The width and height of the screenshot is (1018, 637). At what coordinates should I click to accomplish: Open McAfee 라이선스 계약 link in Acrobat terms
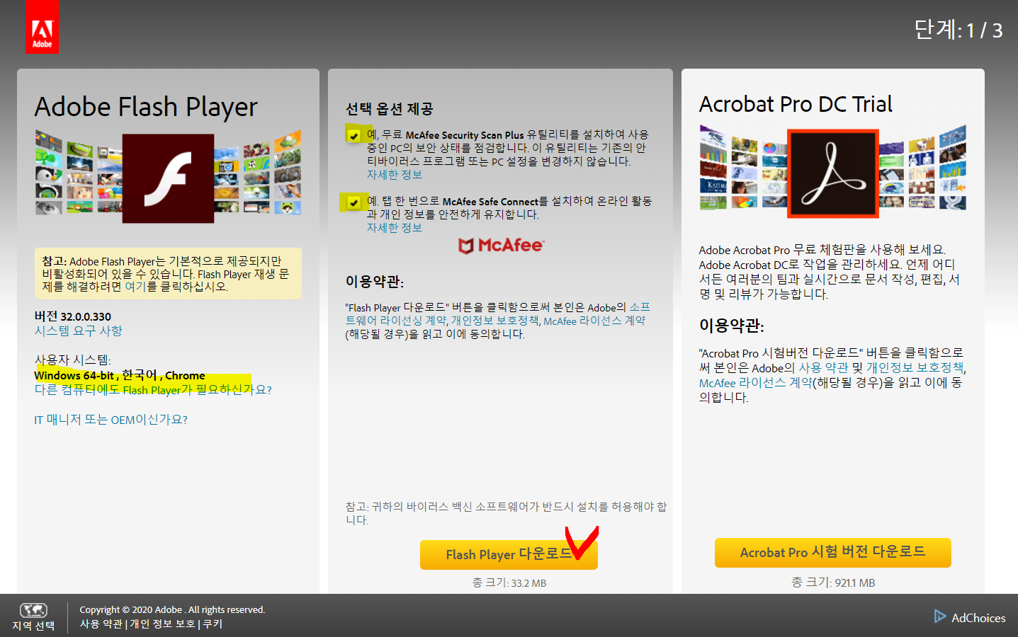point(755,383)
